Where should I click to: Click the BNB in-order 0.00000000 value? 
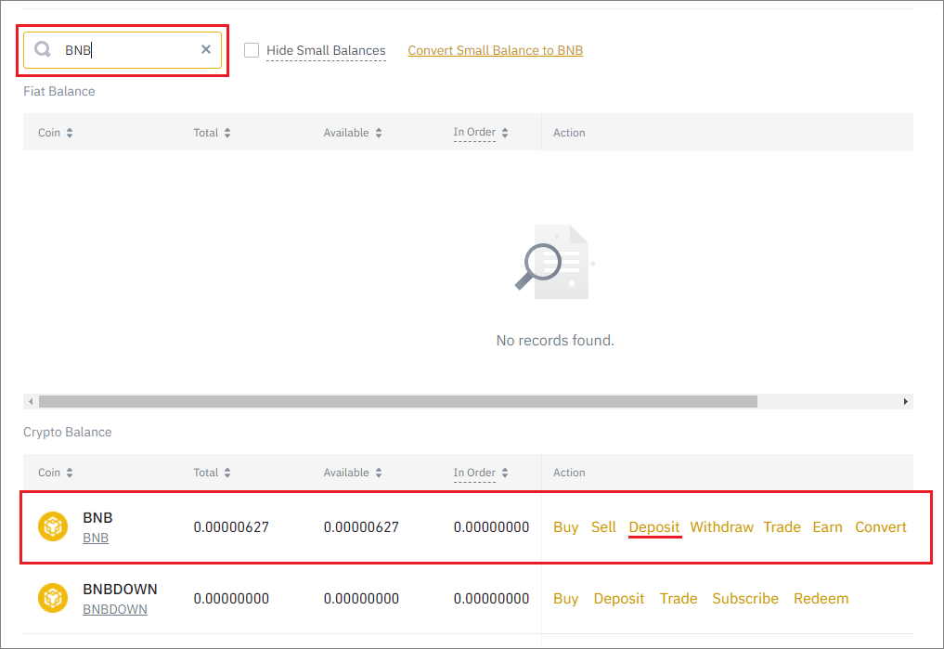click(x=491, y=526)
